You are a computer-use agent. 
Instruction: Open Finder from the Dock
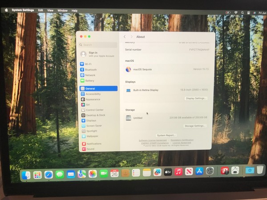tap(26, 175)
